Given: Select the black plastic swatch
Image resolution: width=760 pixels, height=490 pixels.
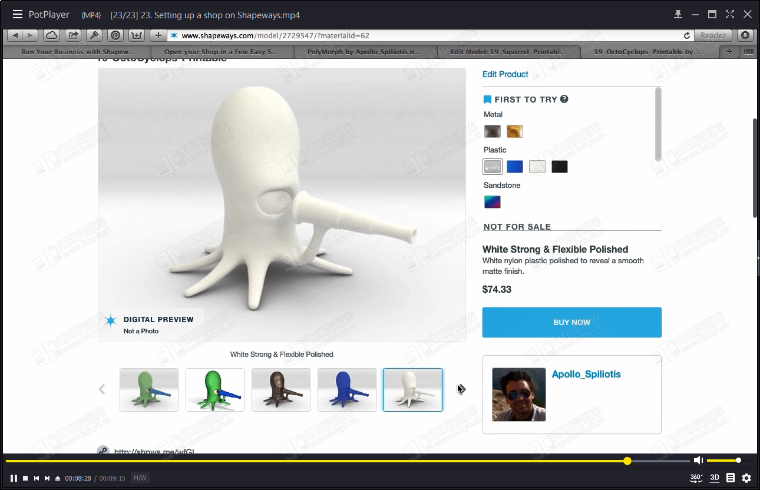Looking at the screenshot, I should click(x=560, y=167).
